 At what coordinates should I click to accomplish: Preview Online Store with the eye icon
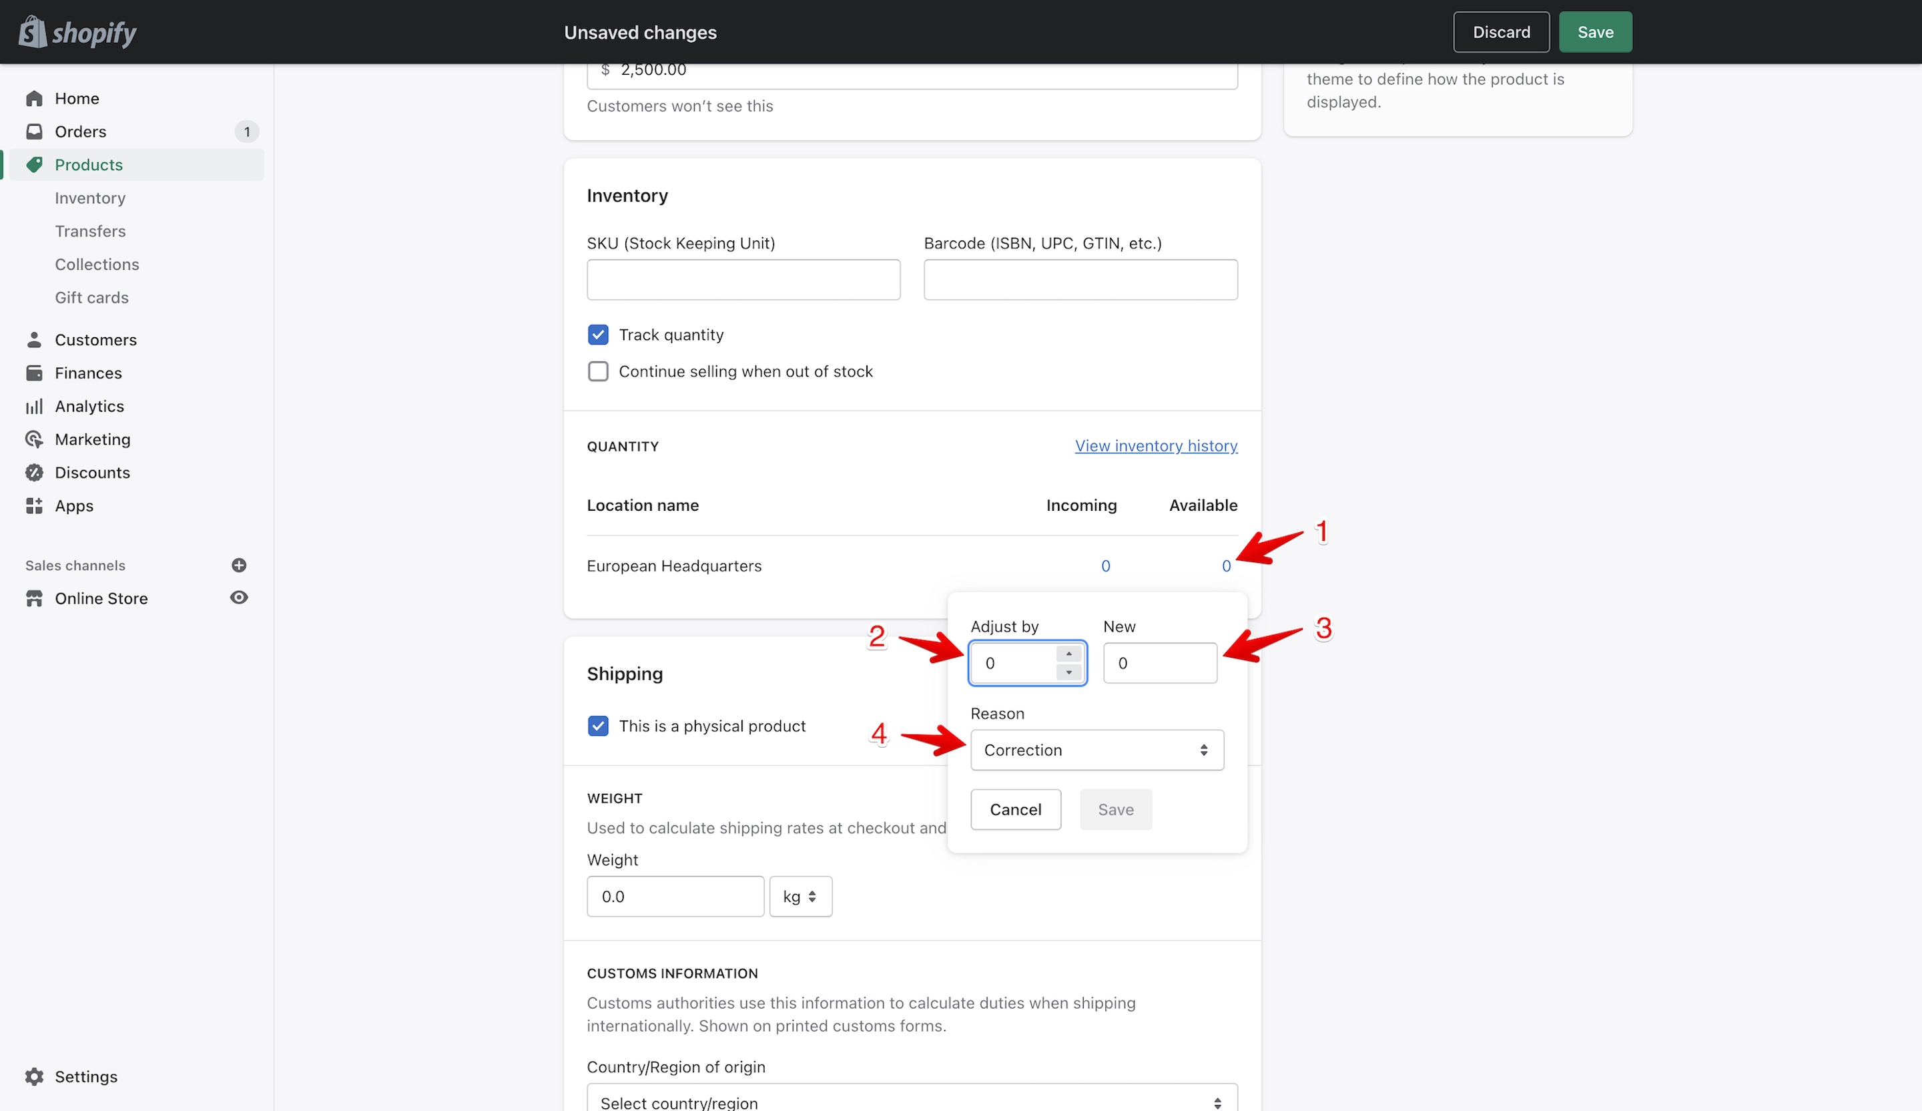239,598
